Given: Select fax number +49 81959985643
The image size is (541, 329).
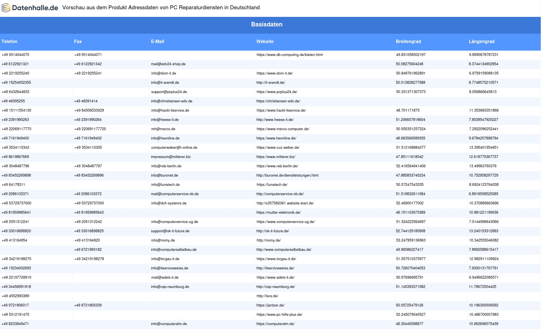Looking at the screenshot, I should 89,213.
